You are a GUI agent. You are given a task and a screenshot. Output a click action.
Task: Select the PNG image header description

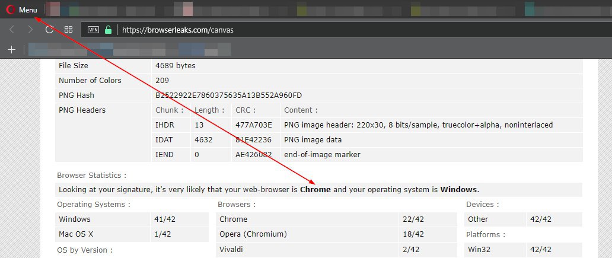click(419, 125)
